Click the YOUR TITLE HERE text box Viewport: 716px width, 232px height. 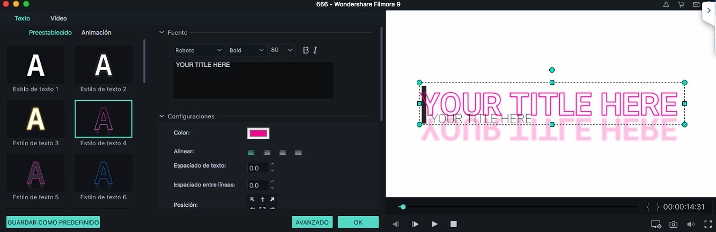click(x=253, y=80)
